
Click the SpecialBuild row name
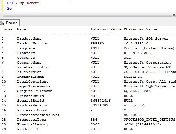30,101
